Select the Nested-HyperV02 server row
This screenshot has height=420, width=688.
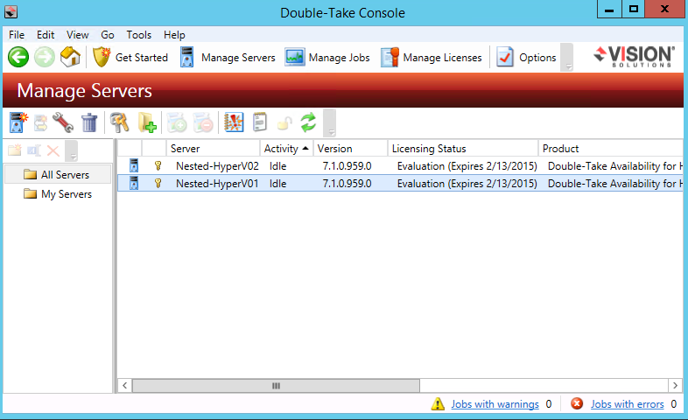point(400,166)
